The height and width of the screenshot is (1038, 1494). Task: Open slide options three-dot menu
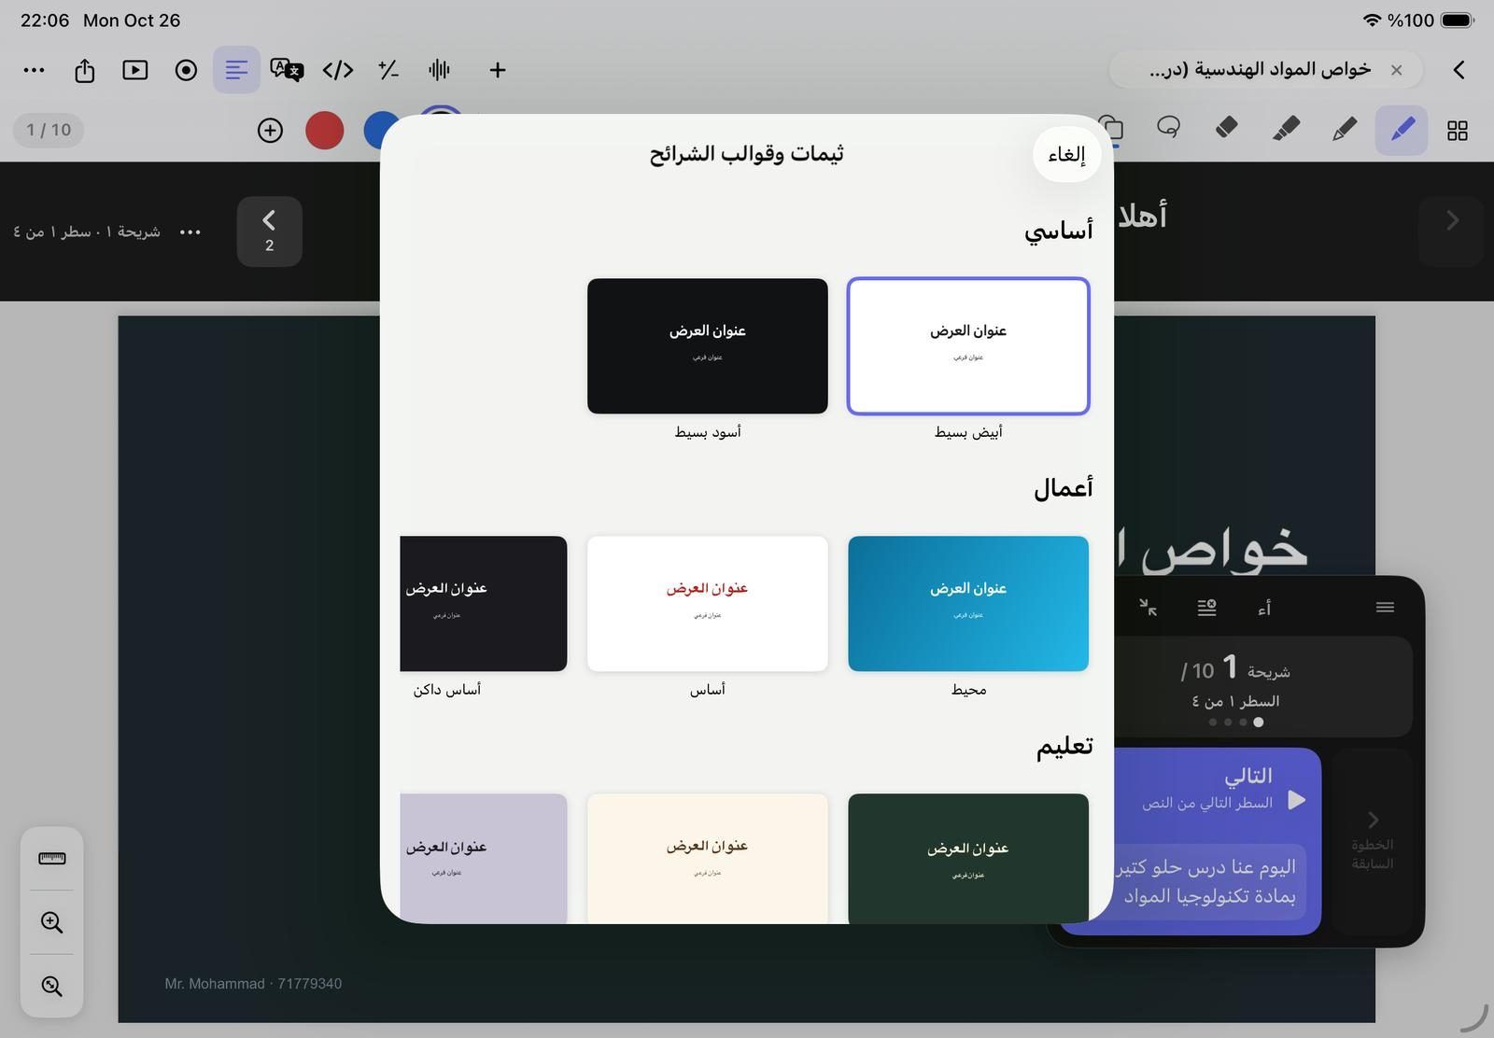point(190,232)
